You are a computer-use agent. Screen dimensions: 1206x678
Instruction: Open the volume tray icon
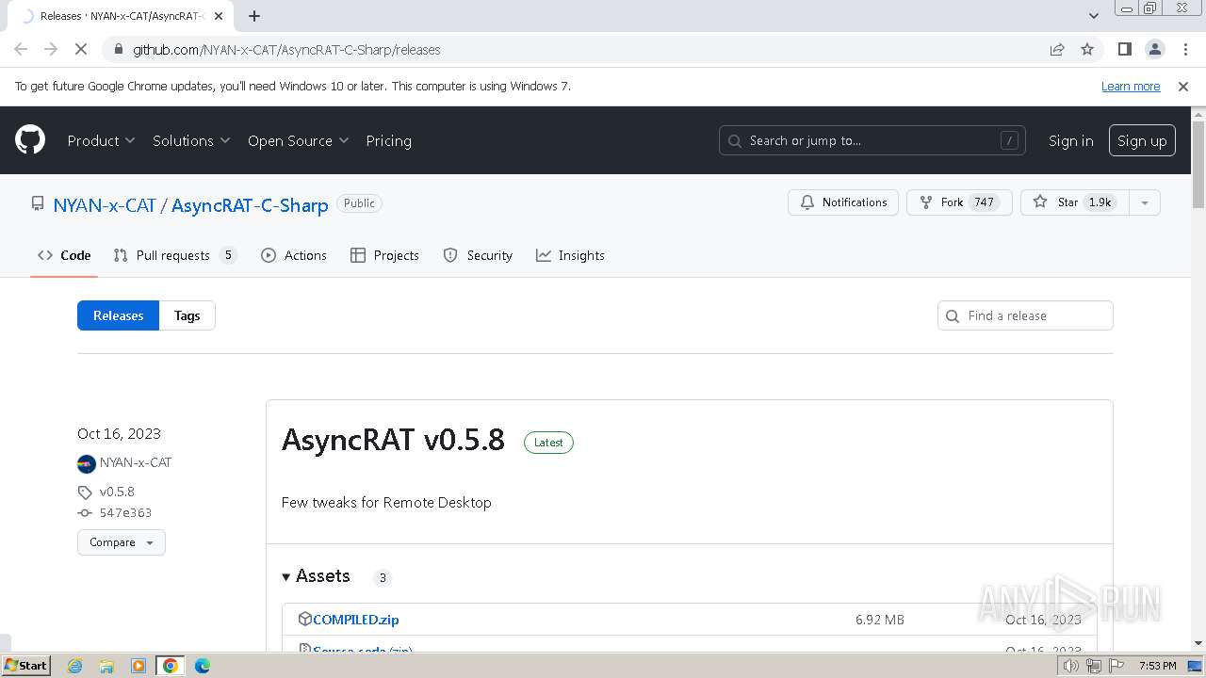[1071, 666]
